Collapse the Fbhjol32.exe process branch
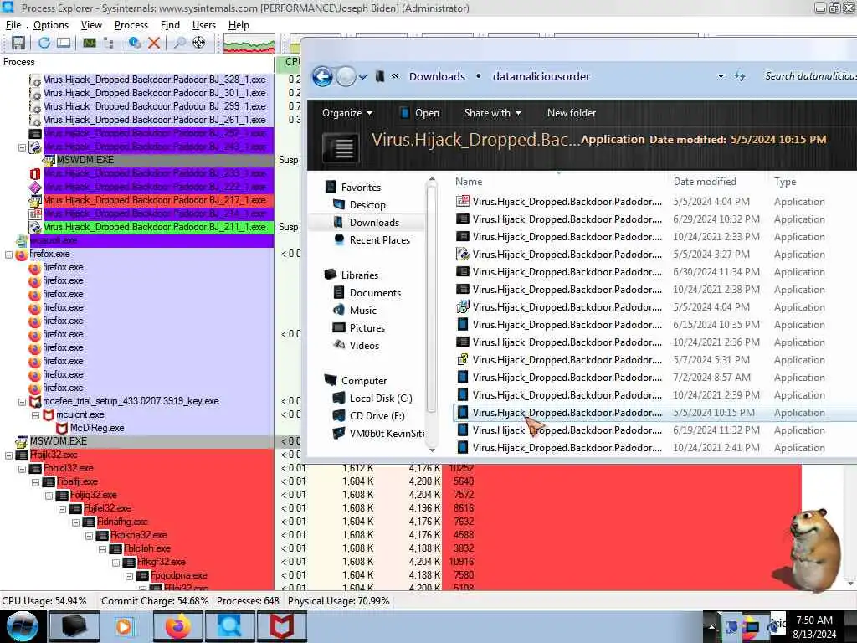 click(x=22, y=469)
